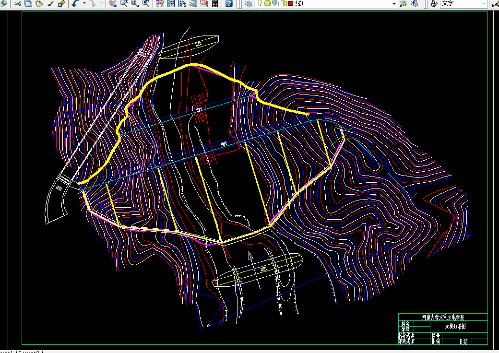The image size is (499, 353).
Task: Activate the Zoom Realtime magnifier
Action: coord(123,3)
